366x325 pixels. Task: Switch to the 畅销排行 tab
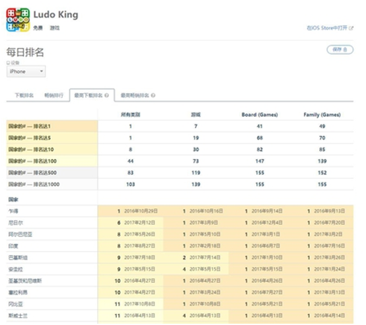pyautogui.click(x=54, y=95)
